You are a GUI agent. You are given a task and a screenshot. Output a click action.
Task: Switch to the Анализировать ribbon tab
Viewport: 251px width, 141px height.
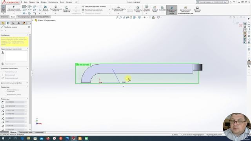click(23, 17)
